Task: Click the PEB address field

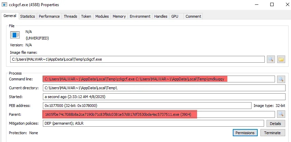Action: tap(147, 106)
